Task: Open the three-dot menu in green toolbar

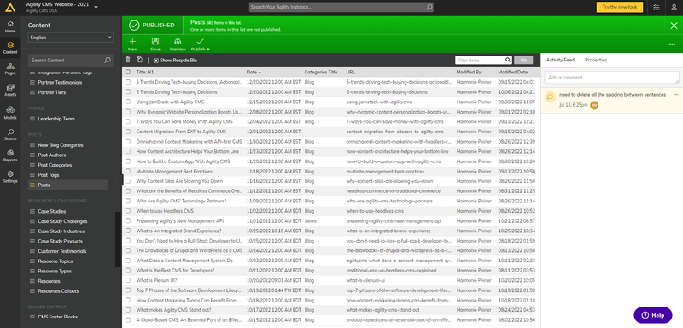Action: (x=672, y=44)
